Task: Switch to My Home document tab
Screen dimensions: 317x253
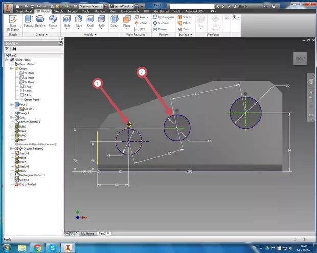Action: [87, 233]
